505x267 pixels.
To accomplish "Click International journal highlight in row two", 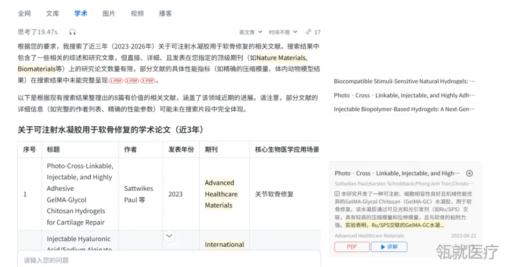I will [x=224, y=245].
